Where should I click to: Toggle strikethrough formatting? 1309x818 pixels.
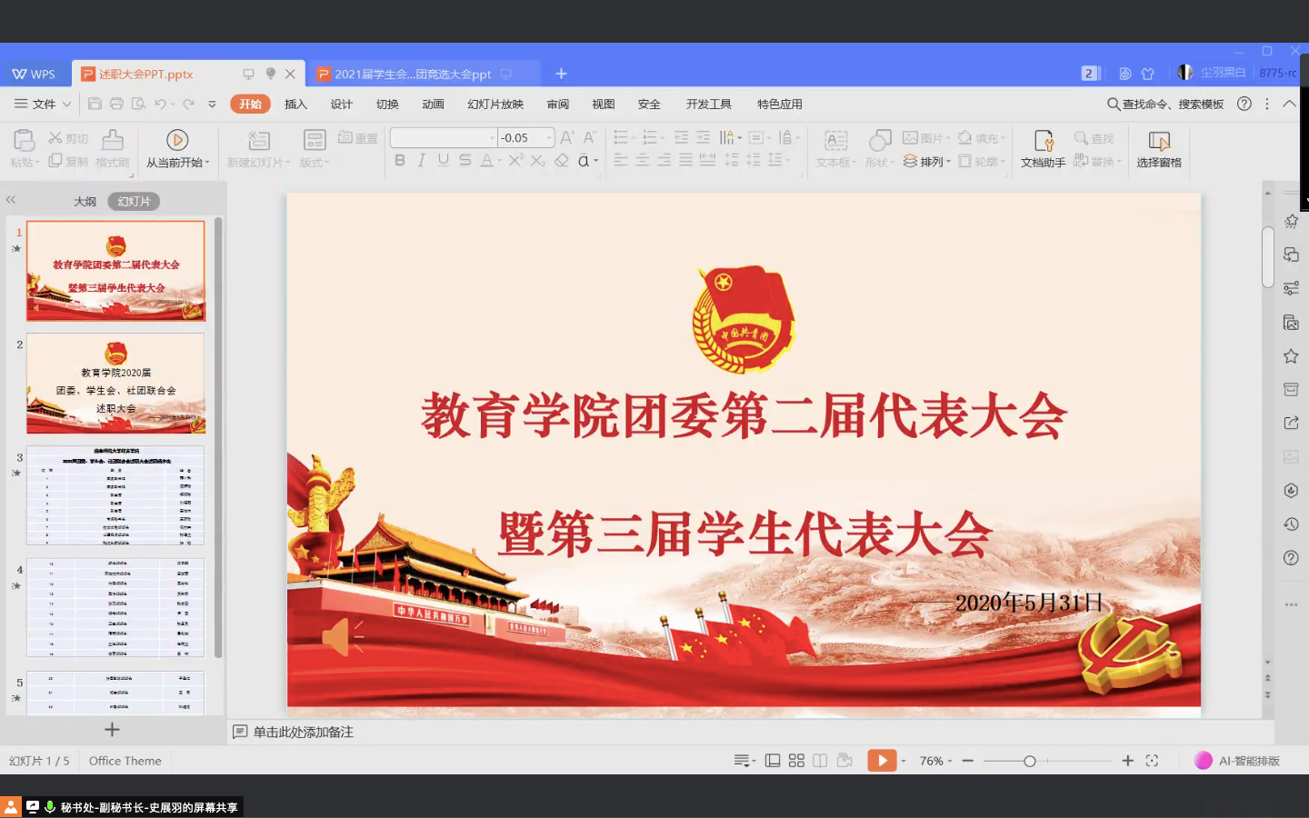(465, 161)
